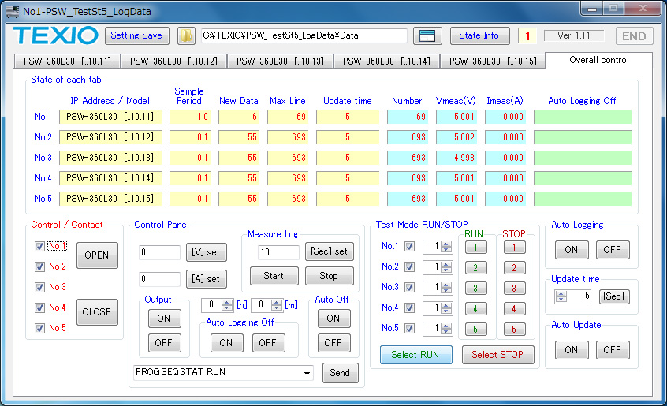Image resolution: width=667 pixels, height=406 pixels.
Task: Switch to PSW-360L30 [..10.13] tab
Action: point(280,61)
